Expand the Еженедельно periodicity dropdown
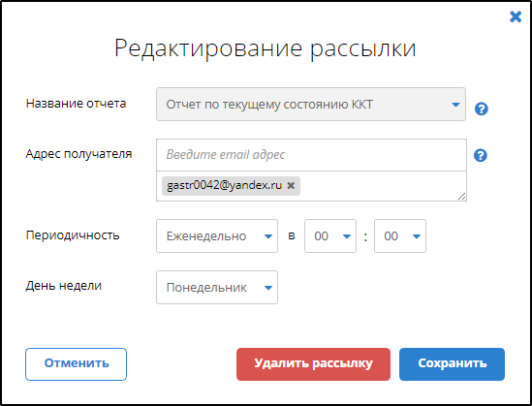Screen dimensions: 532x406 [217, 236]
